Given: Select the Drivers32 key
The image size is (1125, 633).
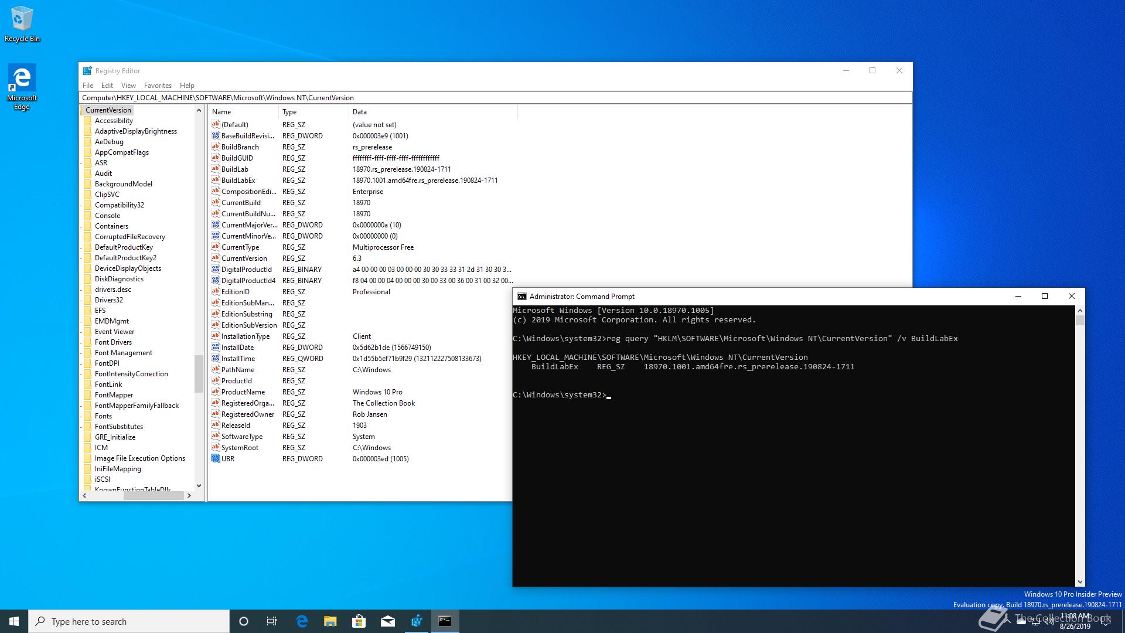Looking at the screenshot, I should click(109, 300).
